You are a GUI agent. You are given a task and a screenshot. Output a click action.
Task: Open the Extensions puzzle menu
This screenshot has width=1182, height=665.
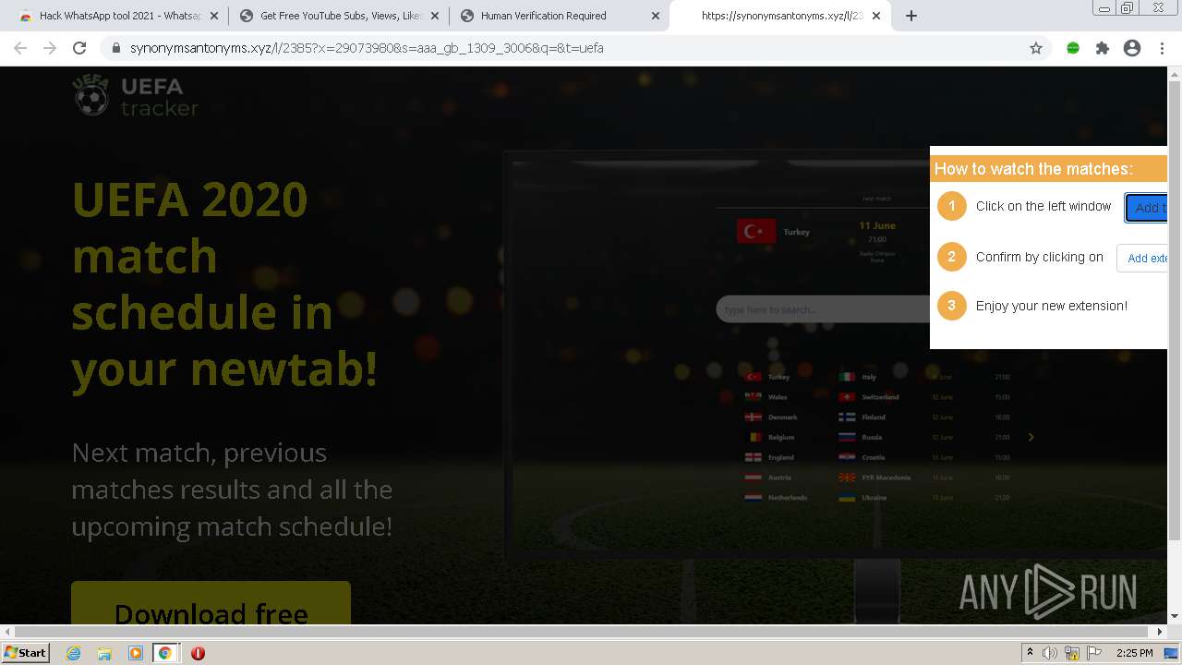1103,48
